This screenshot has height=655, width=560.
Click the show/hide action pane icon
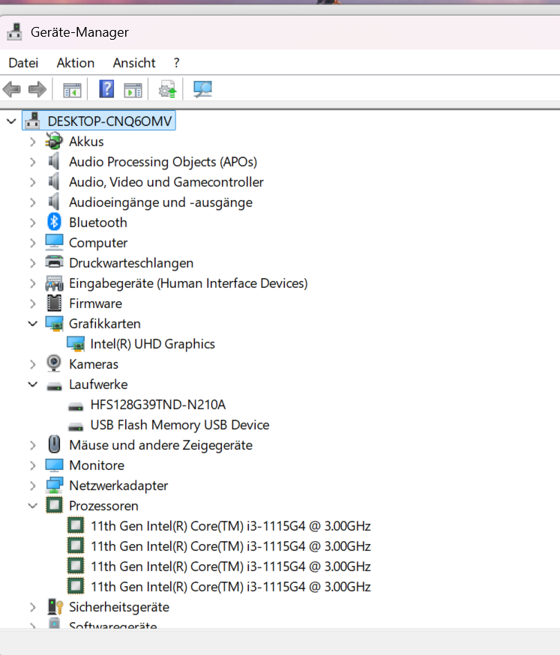(133, 90)
